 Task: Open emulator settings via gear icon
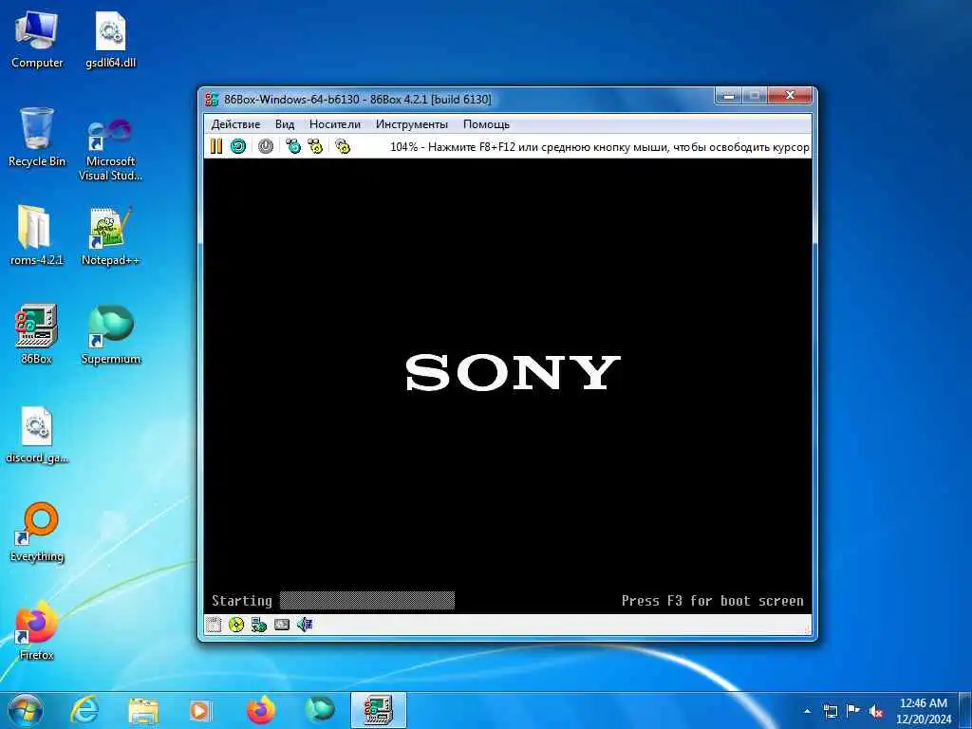point(343,146)
